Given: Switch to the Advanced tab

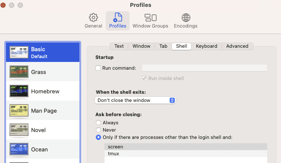Looking at the screenshot, I should [237, 46].
